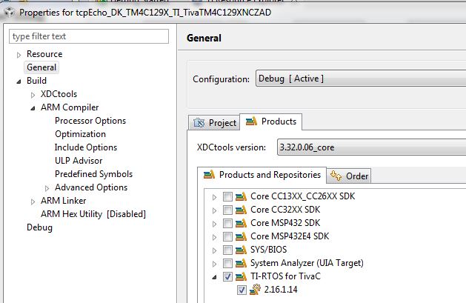Select the SYS/BIOS label
The height and width of the screenshot is (303, 466).
(269, 250)
